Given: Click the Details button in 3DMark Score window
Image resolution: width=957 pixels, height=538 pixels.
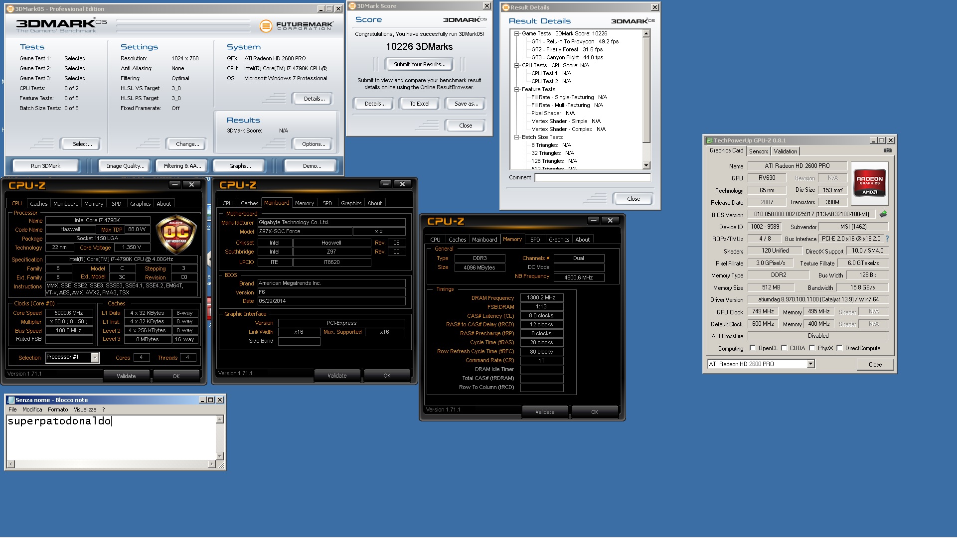Looking at the screenshot, I should coord(375,104).
